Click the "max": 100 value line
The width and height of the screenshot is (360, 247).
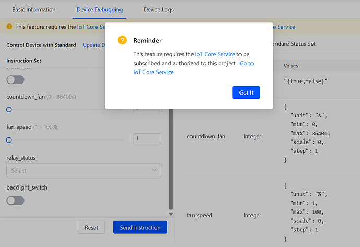click(x=307, y=212)
